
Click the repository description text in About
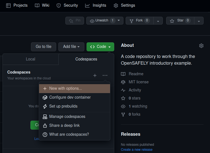click(x=158, y=60)
